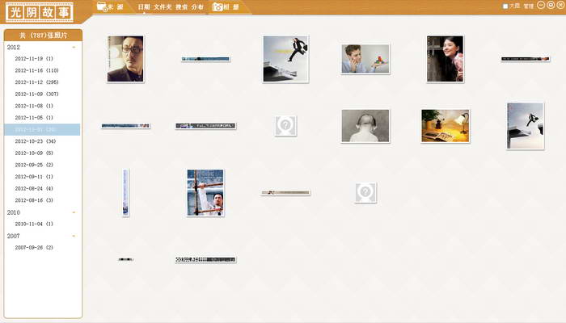The image size is (566, 323).
Task: Open the 相册 album tab label
Action: point(231,6)
